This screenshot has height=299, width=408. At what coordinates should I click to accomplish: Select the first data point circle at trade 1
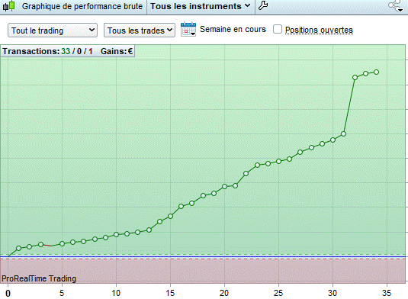tap(19, 248)
